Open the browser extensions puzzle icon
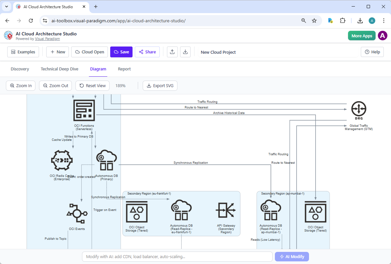 click(342, 20)
